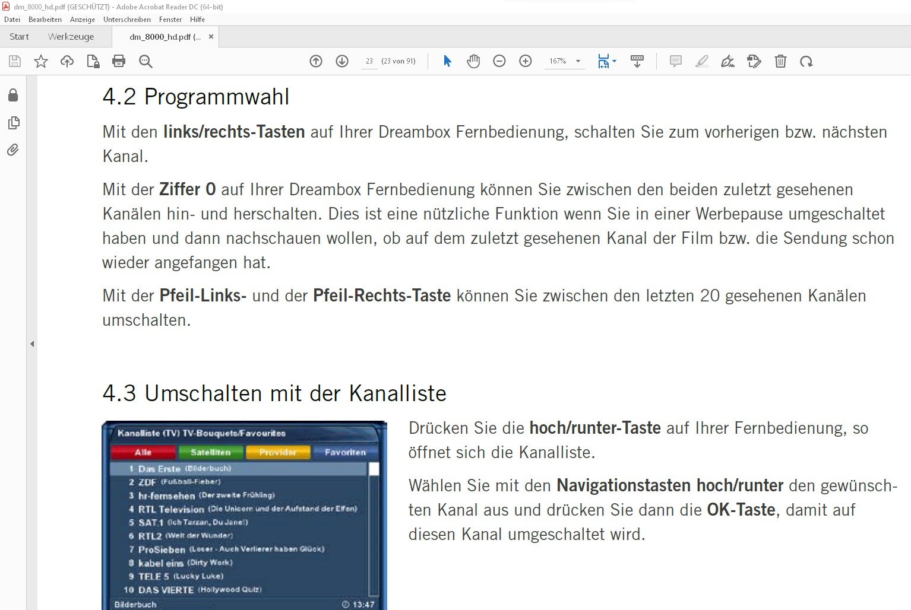The image size is (911, 610).
Task: Collapse the left navigation pane arrow
Action: pos(32,344)
